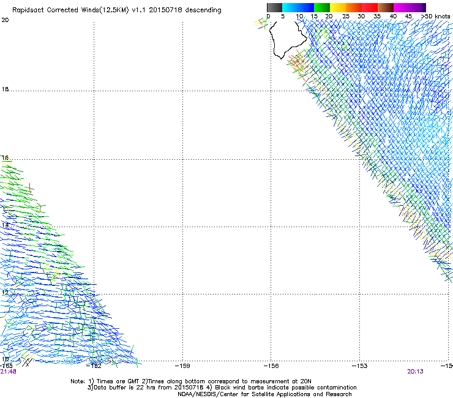This screenshot has width=453, height=398.
Task: Click the purple '20:13' swath time
Action: pyautogui.click(x=415, y=372)
